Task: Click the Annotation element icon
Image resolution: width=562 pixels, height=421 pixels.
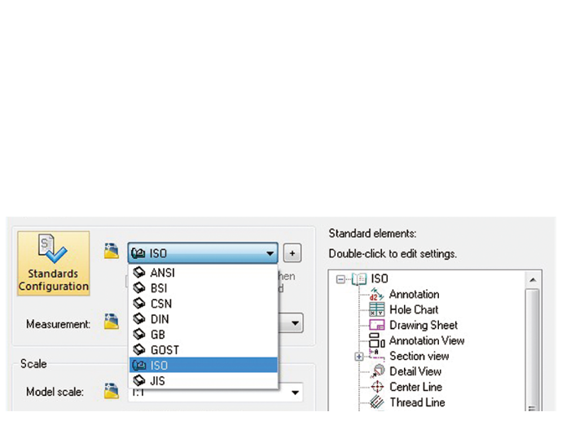Action: pos(376,294)
